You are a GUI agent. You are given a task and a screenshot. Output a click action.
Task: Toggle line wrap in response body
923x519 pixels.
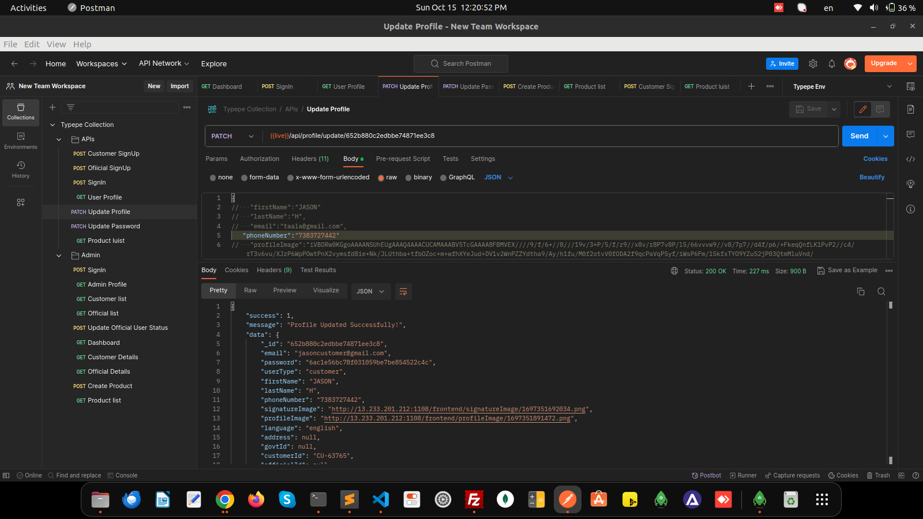click(403, 291)
